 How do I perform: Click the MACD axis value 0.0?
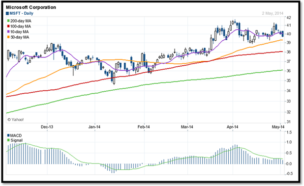289,164
